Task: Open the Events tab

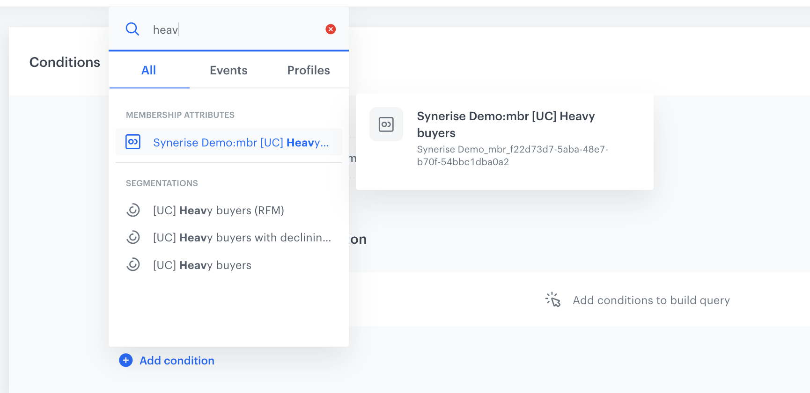Action: (x=228, y=70)
